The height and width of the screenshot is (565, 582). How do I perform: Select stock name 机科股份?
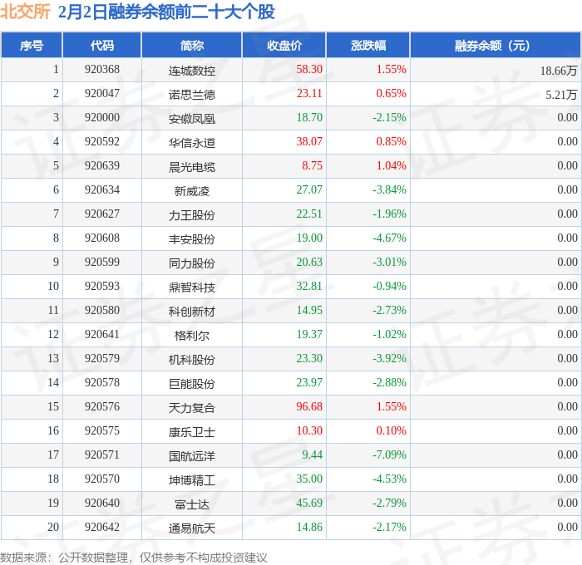point(191,360)
